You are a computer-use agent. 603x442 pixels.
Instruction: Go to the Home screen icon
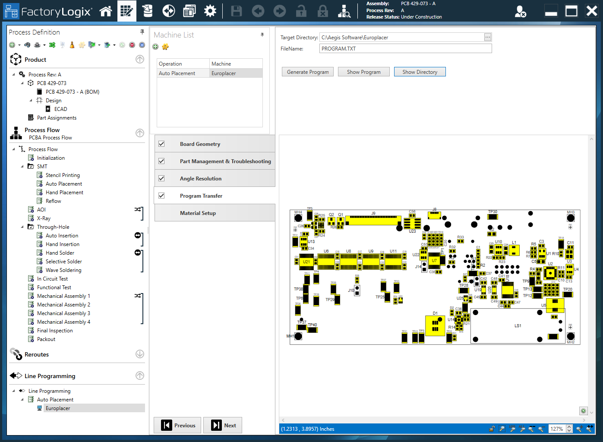106,11
